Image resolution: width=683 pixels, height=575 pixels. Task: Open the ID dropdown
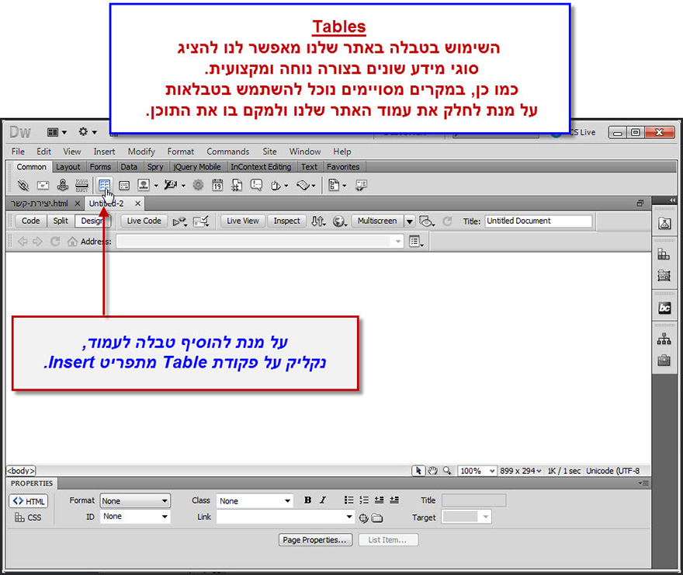[135, 517]
